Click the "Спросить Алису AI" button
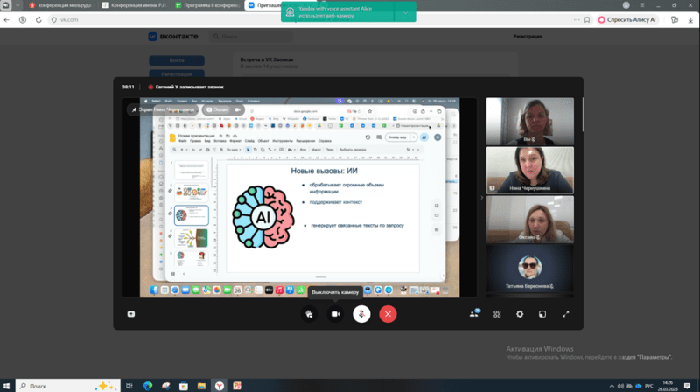 pos(630,18)
